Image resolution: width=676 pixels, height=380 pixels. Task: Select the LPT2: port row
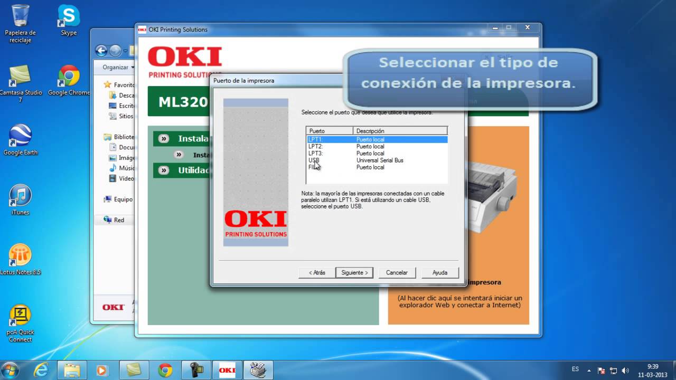[x=377, y=146]
